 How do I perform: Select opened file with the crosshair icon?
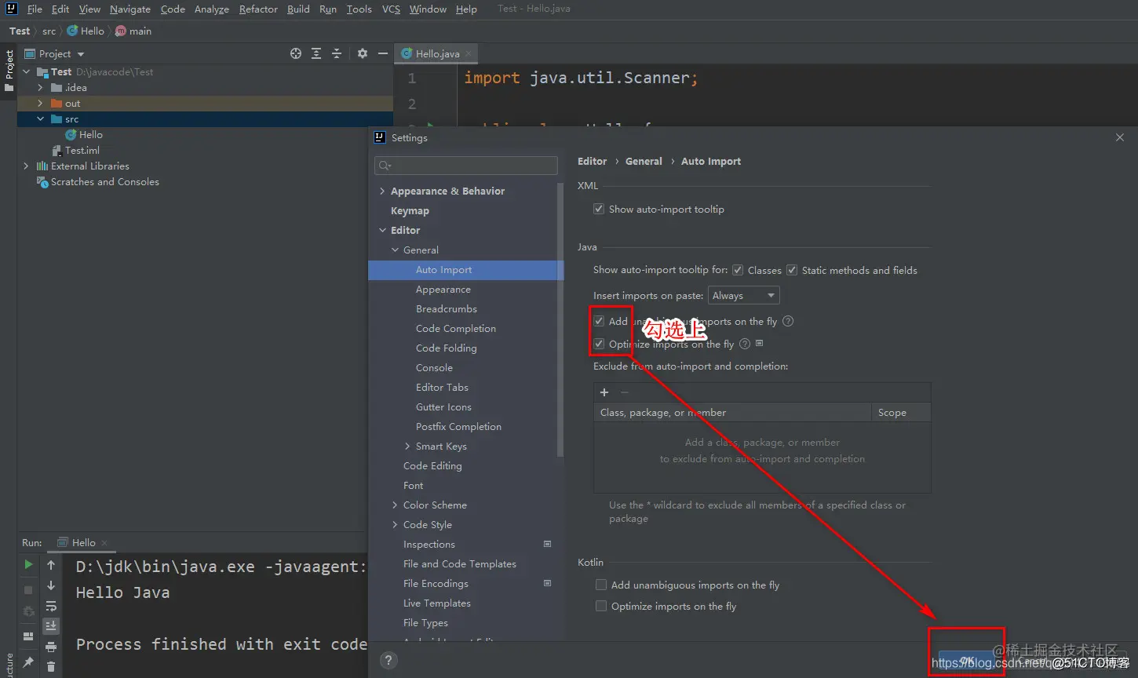tap(296, 53)
